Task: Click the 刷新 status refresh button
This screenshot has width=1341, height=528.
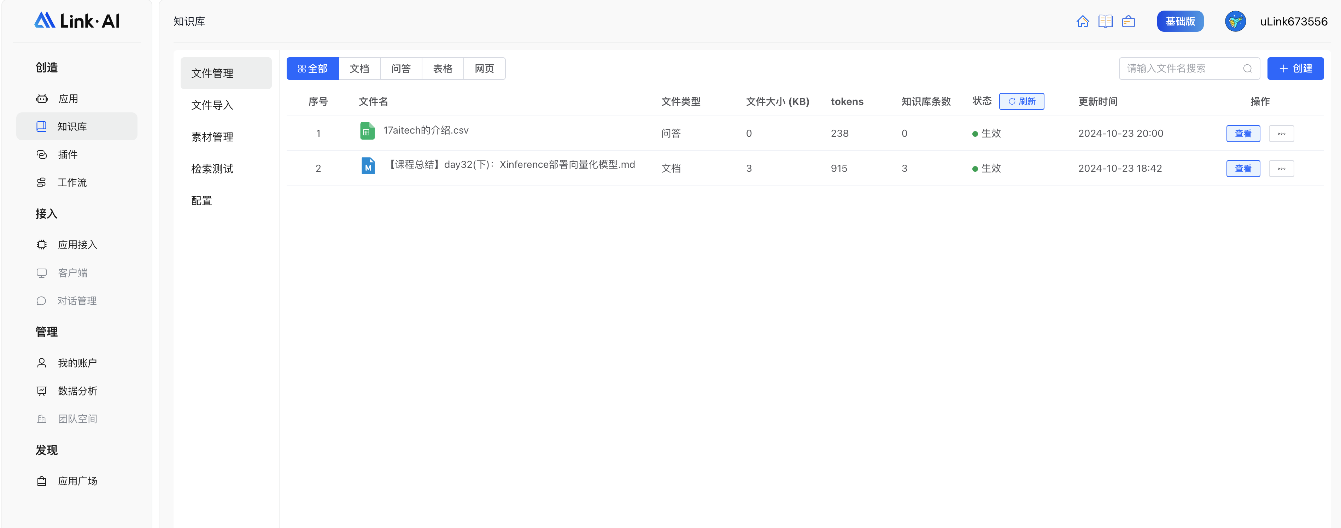Action: (1021, 101)
